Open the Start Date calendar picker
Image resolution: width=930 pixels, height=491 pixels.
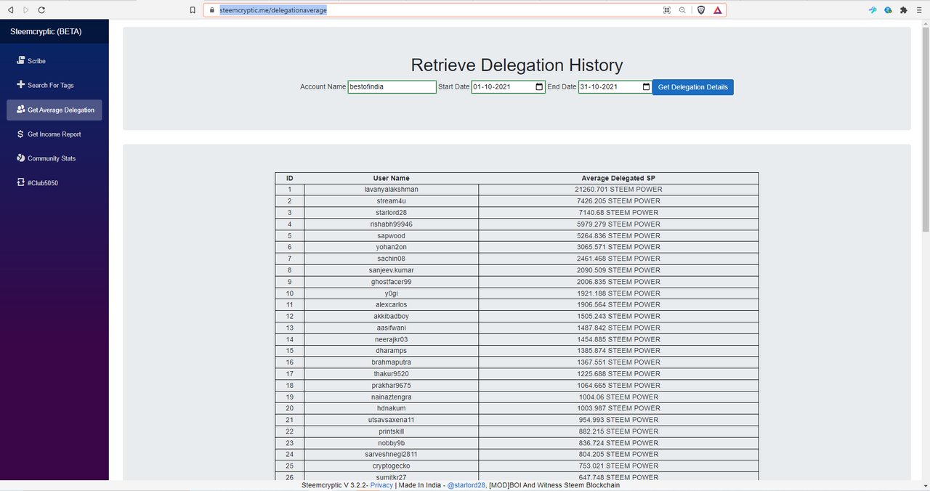(539, 87)
